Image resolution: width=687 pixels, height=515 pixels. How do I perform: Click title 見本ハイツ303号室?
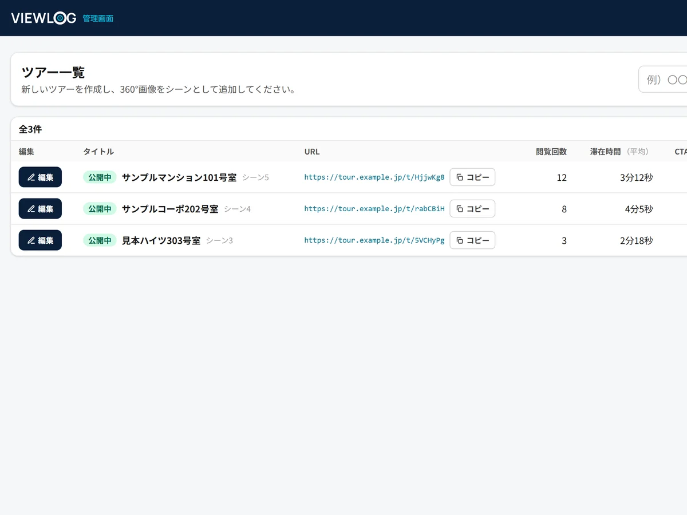pos(161,240)
